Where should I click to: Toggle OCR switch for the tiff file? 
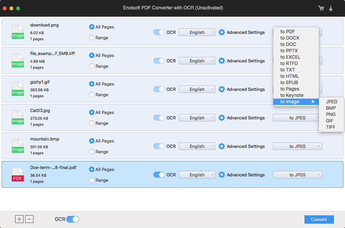click(x=159, y=61)
